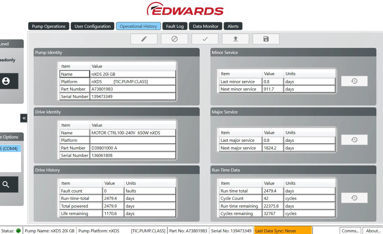383x234 pixels.
Task: Click the Pump Identity panel header
Action: (117, 52)
